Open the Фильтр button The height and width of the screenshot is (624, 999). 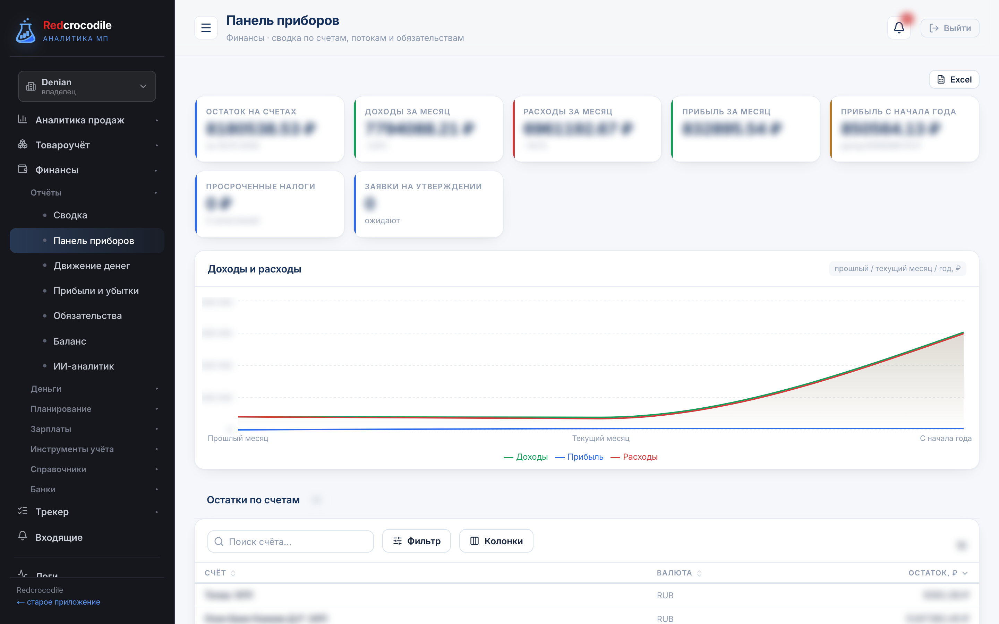pyautogui.click(x=417, y=541)
